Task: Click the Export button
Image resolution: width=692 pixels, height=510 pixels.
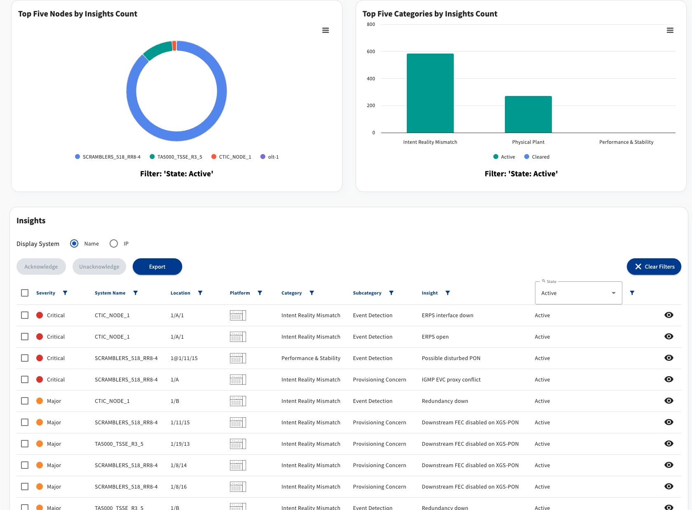Action: coord(157,267)
